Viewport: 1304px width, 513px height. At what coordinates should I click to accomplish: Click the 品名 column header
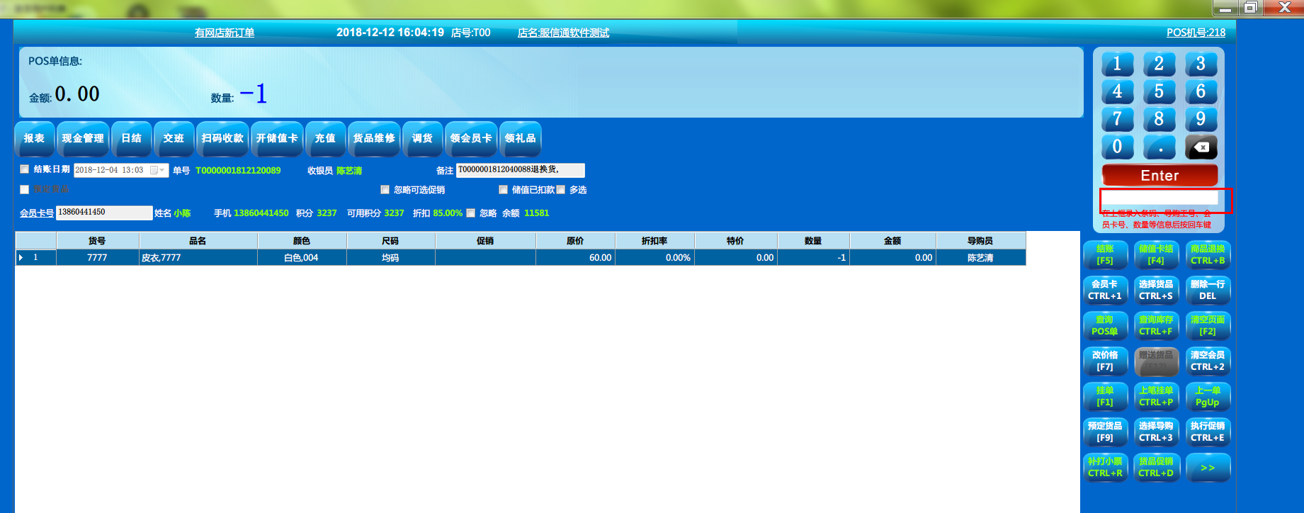pyautogui.click(x=198, y=241)
